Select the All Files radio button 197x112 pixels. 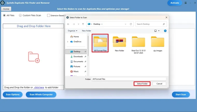point(4,15)
